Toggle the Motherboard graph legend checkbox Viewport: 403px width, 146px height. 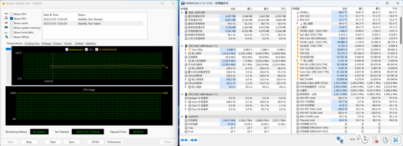67,50
